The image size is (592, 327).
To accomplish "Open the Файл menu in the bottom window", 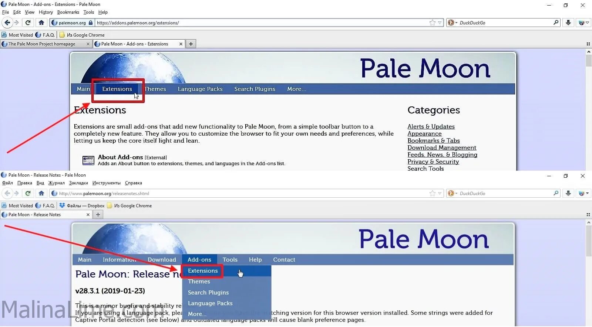I will coord(7,183).
